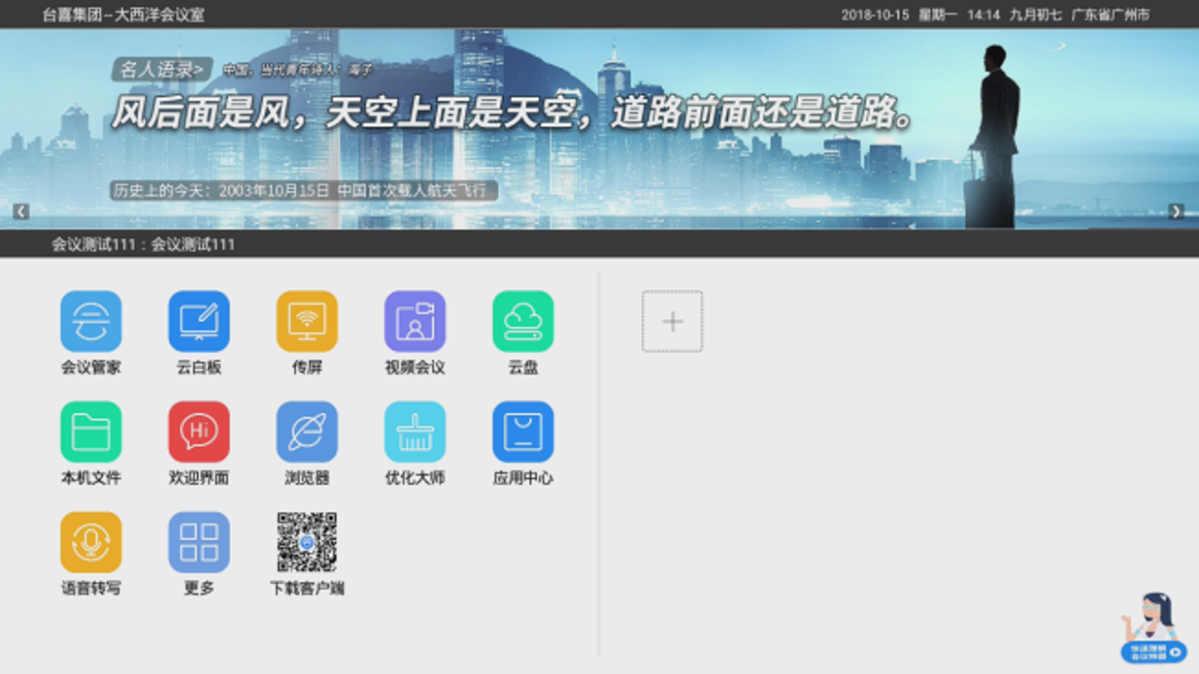Start the 视频会议 video conference app

[x=415, y=321]
